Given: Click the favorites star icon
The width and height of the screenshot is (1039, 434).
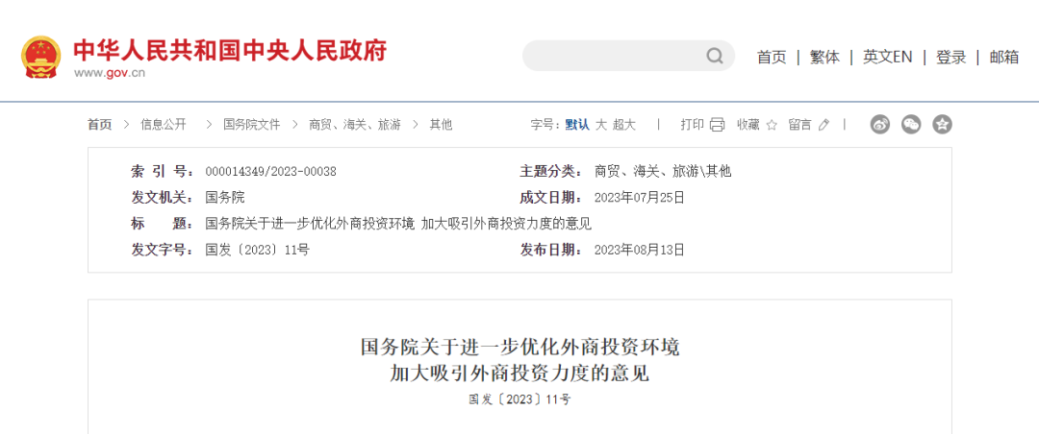Looking at the screenshot, I should [772, 125].
